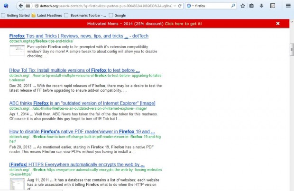Click date text Feb 20, 2013

(x=20, y=147)
